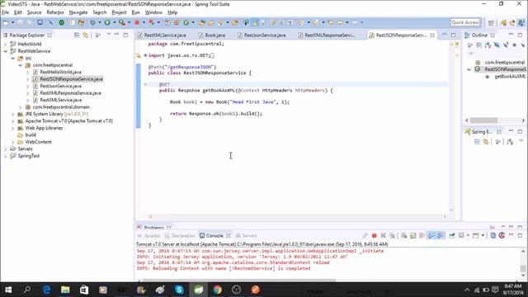Switch to RestXMLResponseService editor tab
Screen dimensions: 528x297
[x=330, y=35]
